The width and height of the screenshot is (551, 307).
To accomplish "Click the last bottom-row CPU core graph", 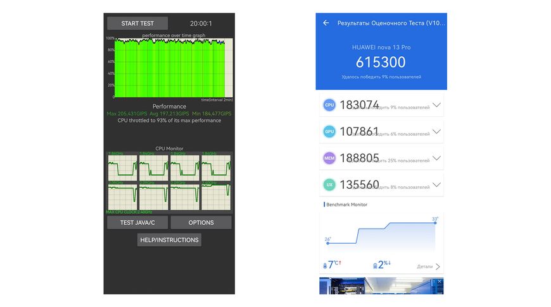I will pyautogui.click(x=216, y=197).
